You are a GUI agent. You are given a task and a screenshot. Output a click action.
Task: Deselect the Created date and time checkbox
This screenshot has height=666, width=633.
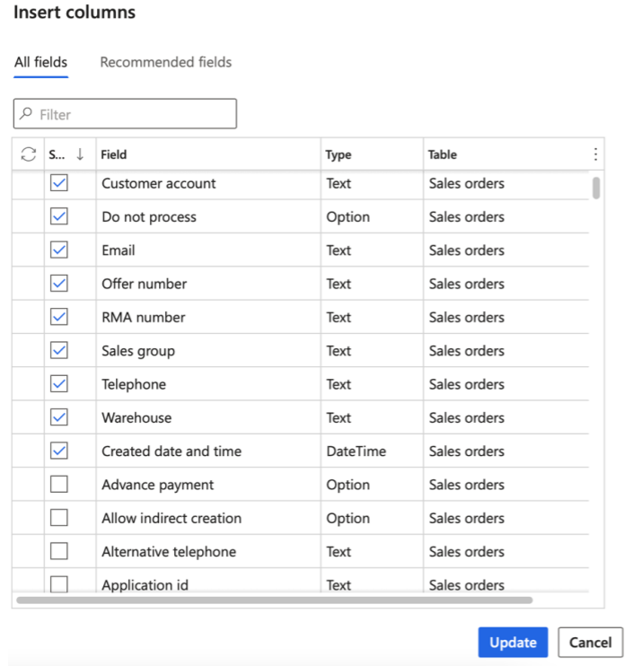[59, 451]
